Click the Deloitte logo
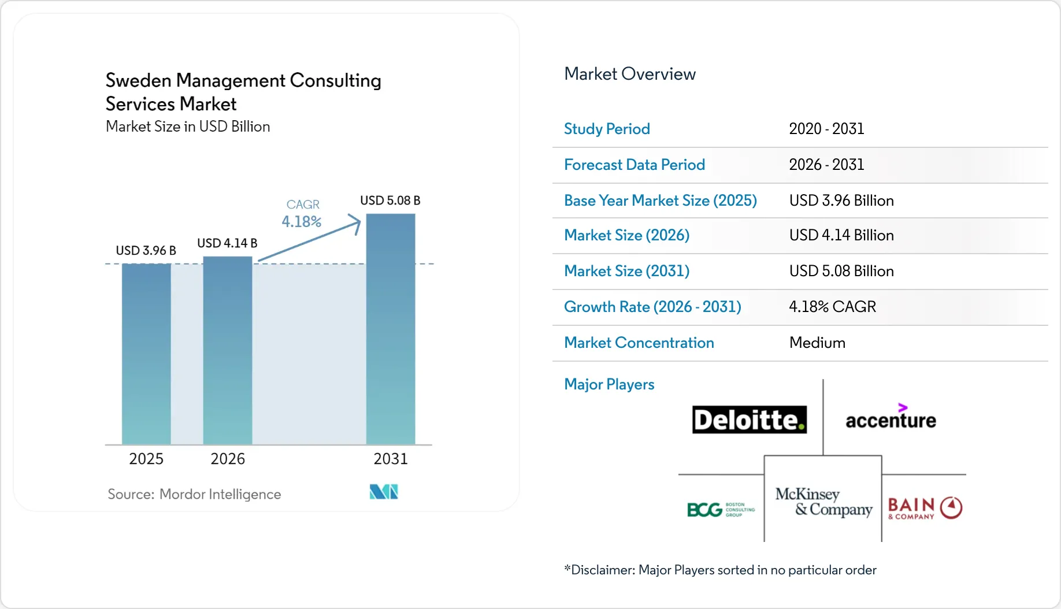Screen dimensions: 1061x609 point(750,419)
